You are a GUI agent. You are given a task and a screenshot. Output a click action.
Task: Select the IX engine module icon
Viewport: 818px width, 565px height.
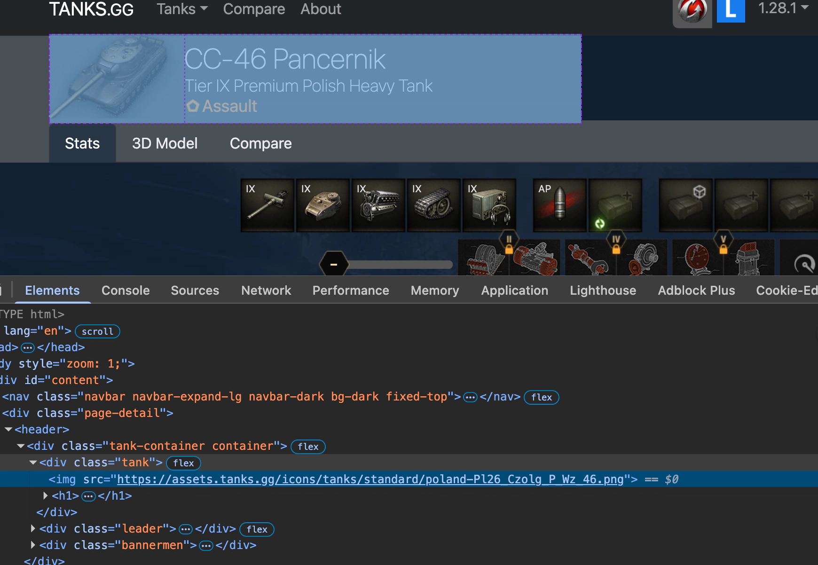pyautogui.click(x=378, y=205)
